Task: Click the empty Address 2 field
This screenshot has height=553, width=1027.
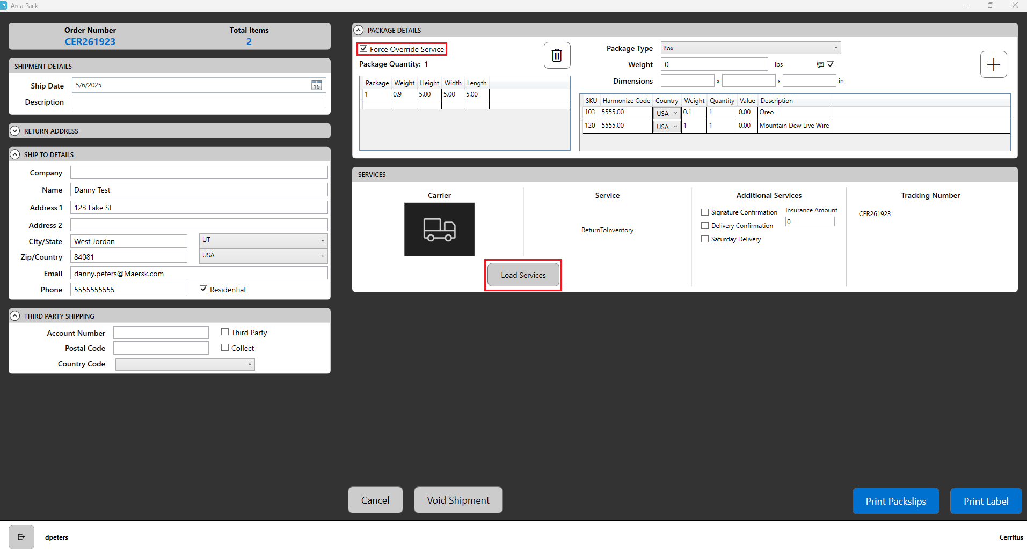Action: (199, 225)
